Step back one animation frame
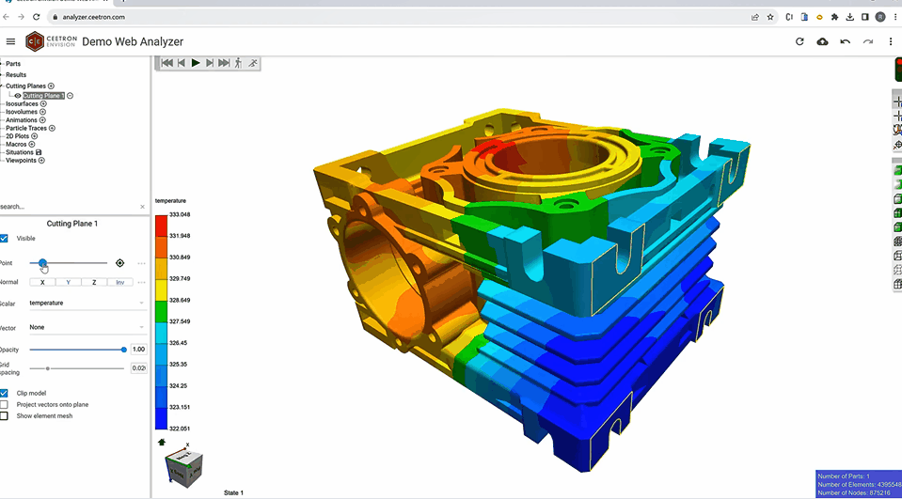The height and width of the screenshot is (499, 902). click(x=182, y=63)
